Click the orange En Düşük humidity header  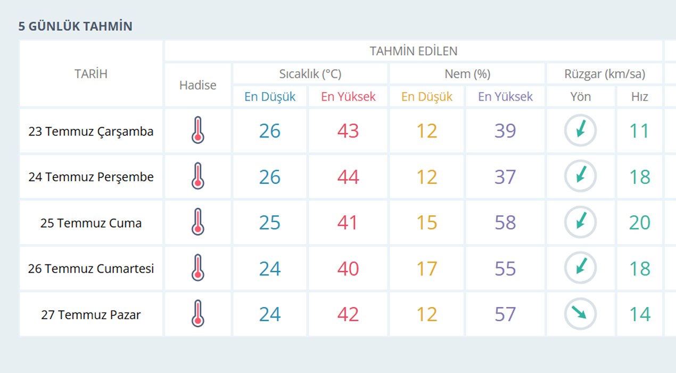coord(427,96)
